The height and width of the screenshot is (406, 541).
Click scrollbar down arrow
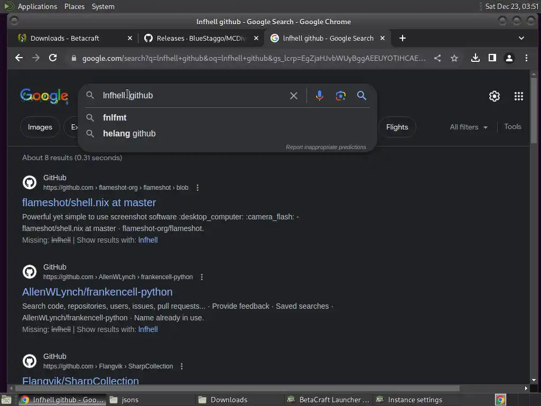pyautogui.click(x=534, y=380)
